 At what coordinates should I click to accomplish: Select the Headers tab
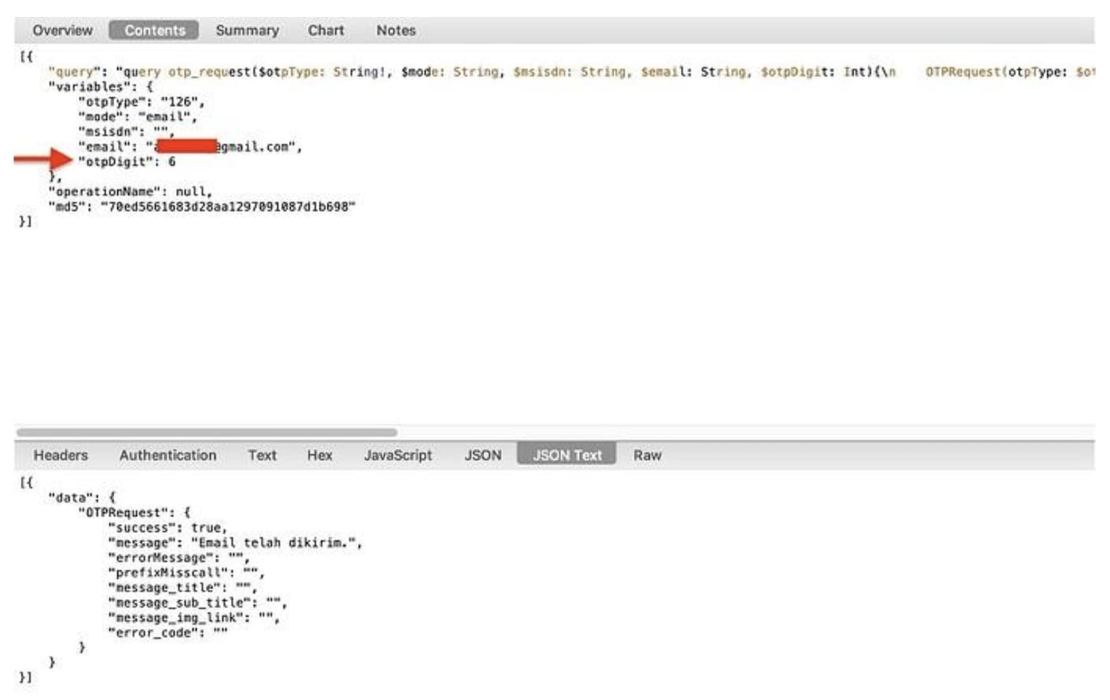point(61,455)
